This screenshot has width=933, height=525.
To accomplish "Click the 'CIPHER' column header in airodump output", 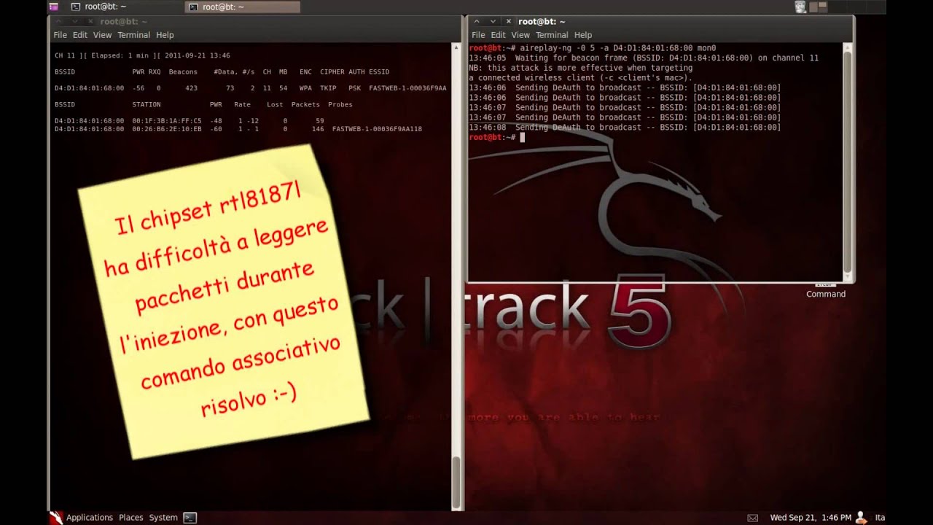I will [332, 72].
